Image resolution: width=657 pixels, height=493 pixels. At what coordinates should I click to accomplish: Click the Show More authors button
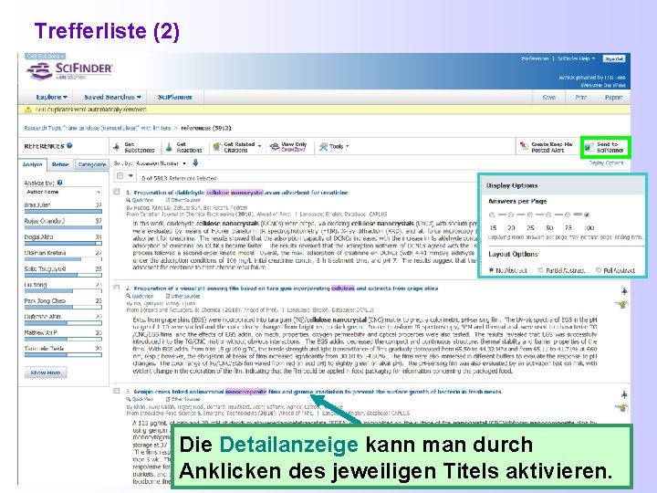coord(46,372)
